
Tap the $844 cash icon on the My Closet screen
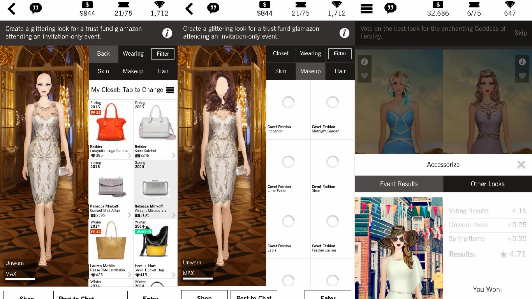pos(87,5)
